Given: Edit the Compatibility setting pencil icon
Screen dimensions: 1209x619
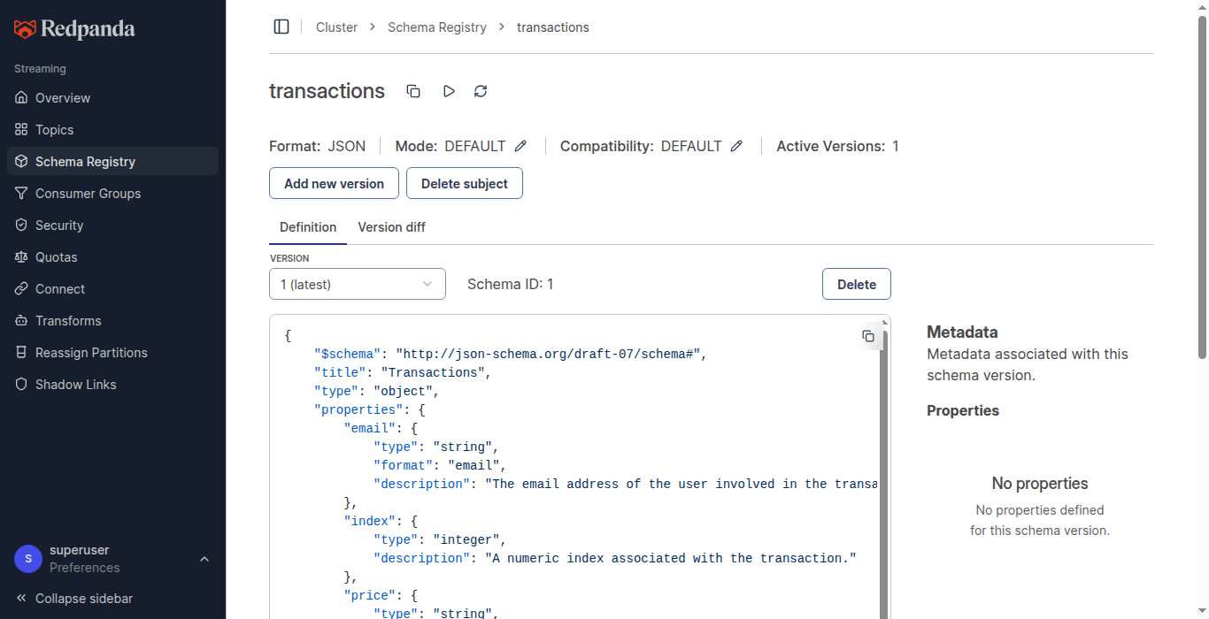Looking at the screenshot, I should tap(736, 146).
